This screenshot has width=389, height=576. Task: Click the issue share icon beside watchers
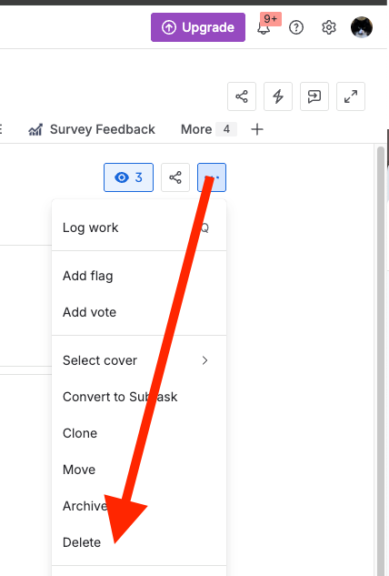(175, 177)
